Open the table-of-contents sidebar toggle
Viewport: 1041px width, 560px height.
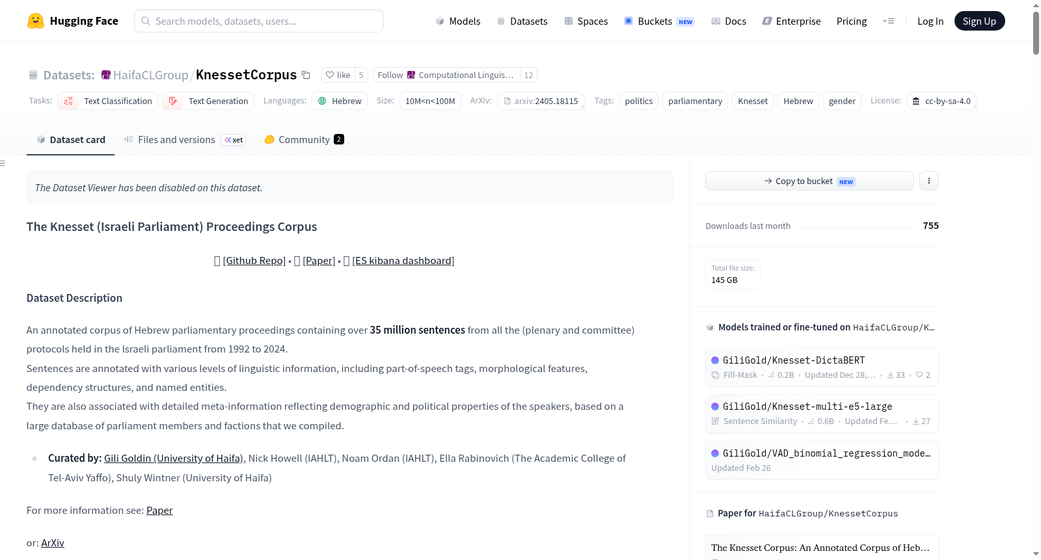[3, 163]
